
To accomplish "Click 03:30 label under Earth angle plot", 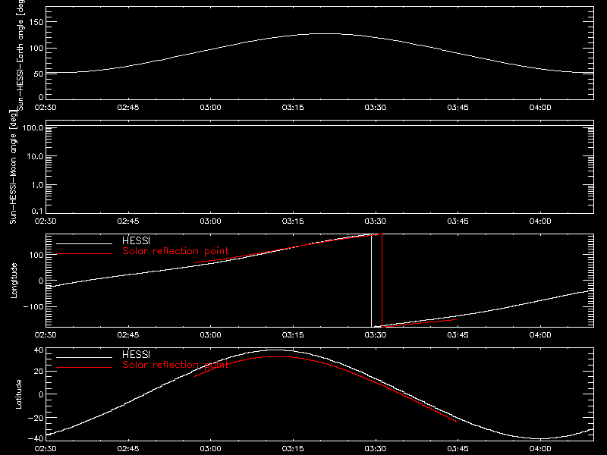I will pos(376,107).
